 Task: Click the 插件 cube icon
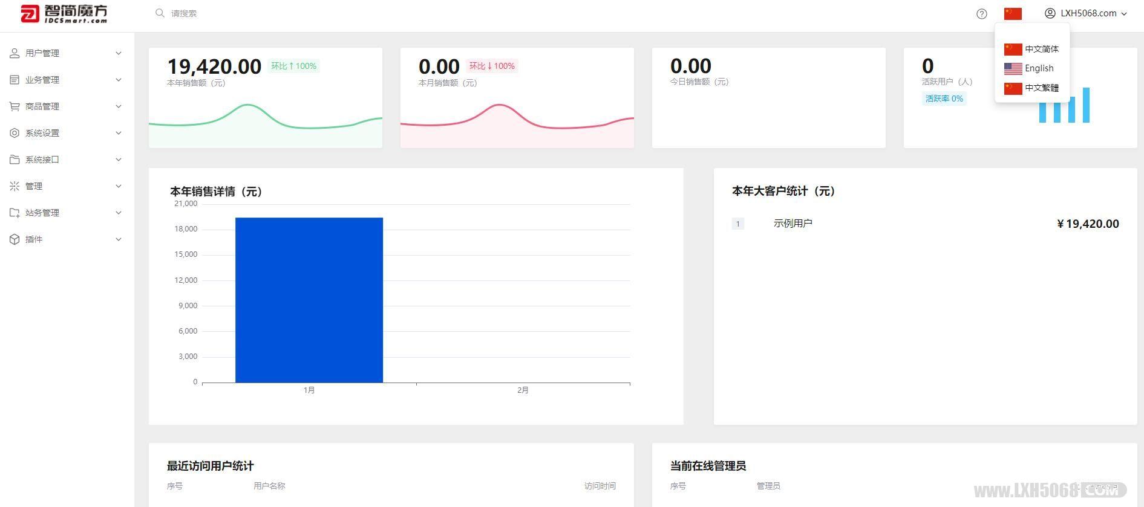[x=15, y=239]
